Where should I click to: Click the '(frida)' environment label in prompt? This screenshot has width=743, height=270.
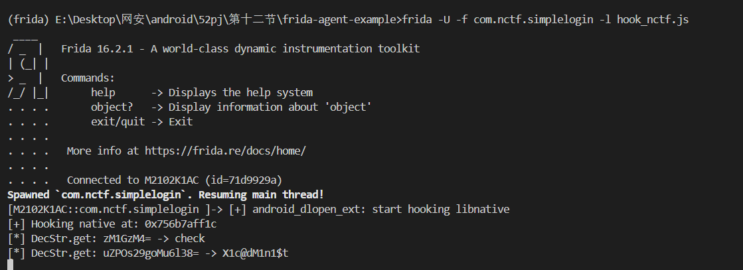click(26, 20)
